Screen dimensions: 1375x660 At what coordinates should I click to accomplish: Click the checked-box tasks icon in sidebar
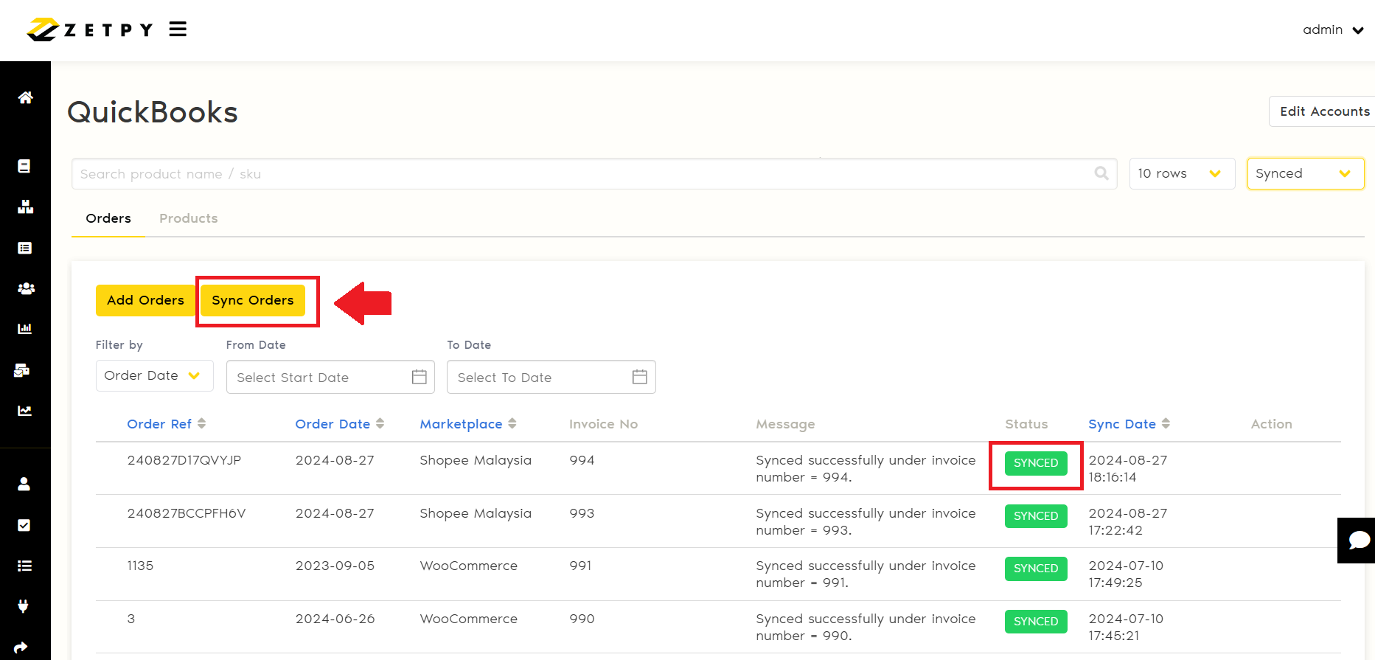(x=24, y=525)
